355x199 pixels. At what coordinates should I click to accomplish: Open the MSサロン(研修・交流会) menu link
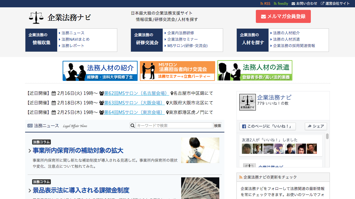[x=187, y=46]
